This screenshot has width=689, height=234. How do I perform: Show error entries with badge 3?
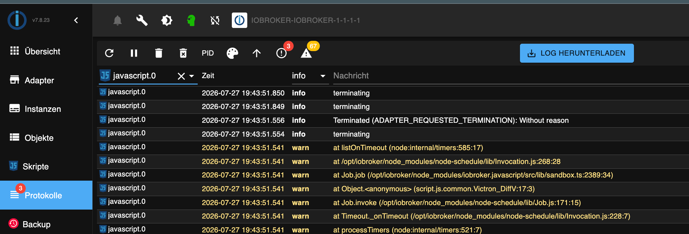point(281,53)
